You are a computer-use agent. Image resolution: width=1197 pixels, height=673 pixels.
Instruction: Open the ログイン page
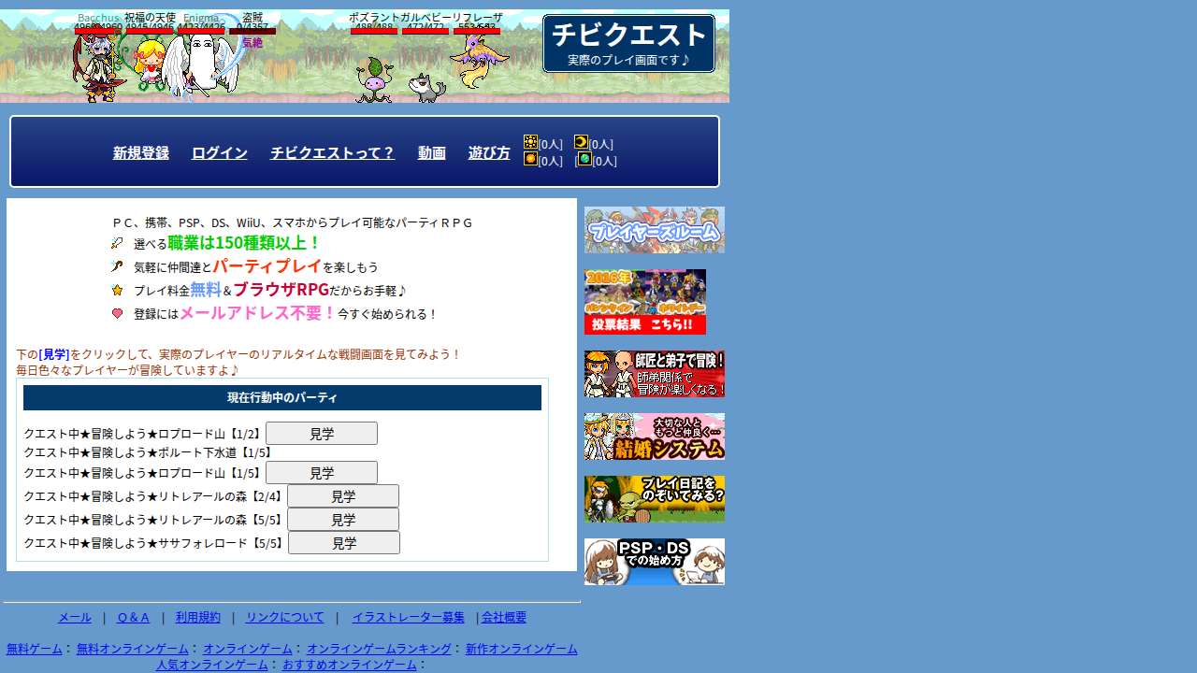(x=220, y=152)
